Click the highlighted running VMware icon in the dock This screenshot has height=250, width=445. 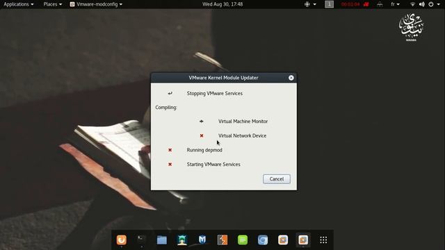303,240
